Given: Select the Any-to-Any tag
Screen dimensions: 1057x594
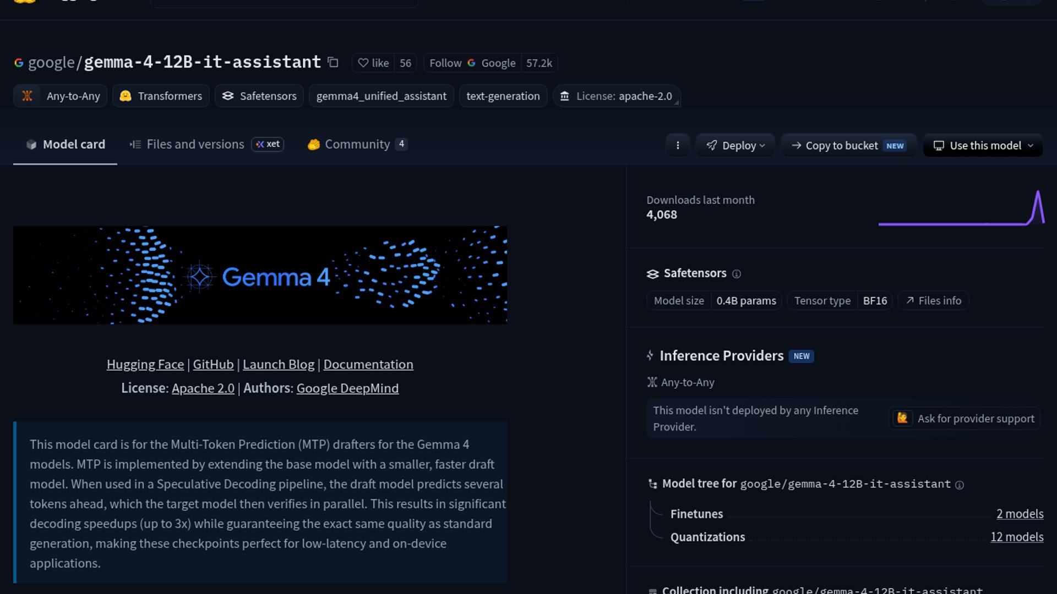Looking at the screenshot, I should (60, 96).
